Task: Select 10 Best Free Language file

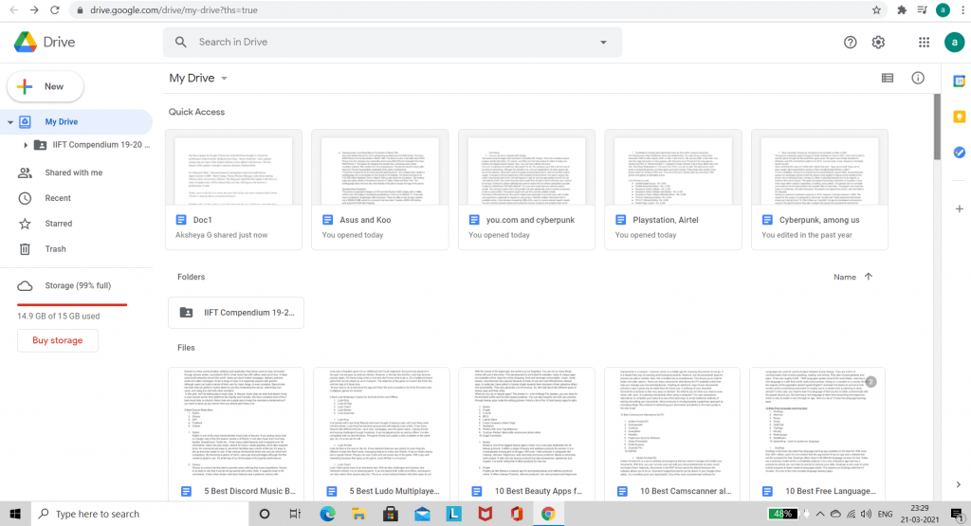Action: click(x=816, y=435)
